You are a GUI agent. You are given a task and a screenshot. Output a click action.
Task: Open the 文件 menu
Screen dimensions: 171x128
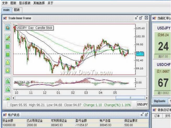tap(5, 3)
